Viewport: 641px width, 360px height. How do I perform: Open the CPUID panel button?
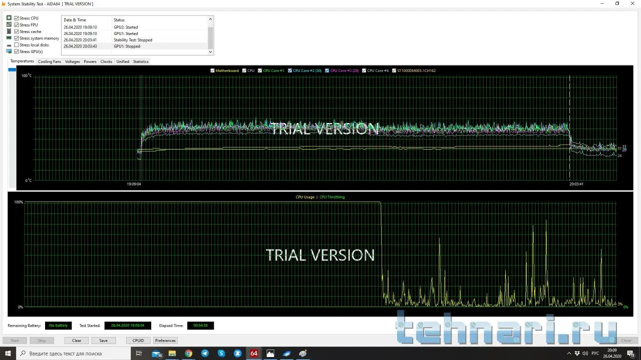click(x=138, y=340)
